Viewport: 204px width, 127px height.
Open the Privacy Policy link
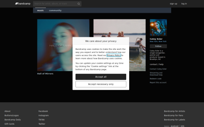coord(114,55)
